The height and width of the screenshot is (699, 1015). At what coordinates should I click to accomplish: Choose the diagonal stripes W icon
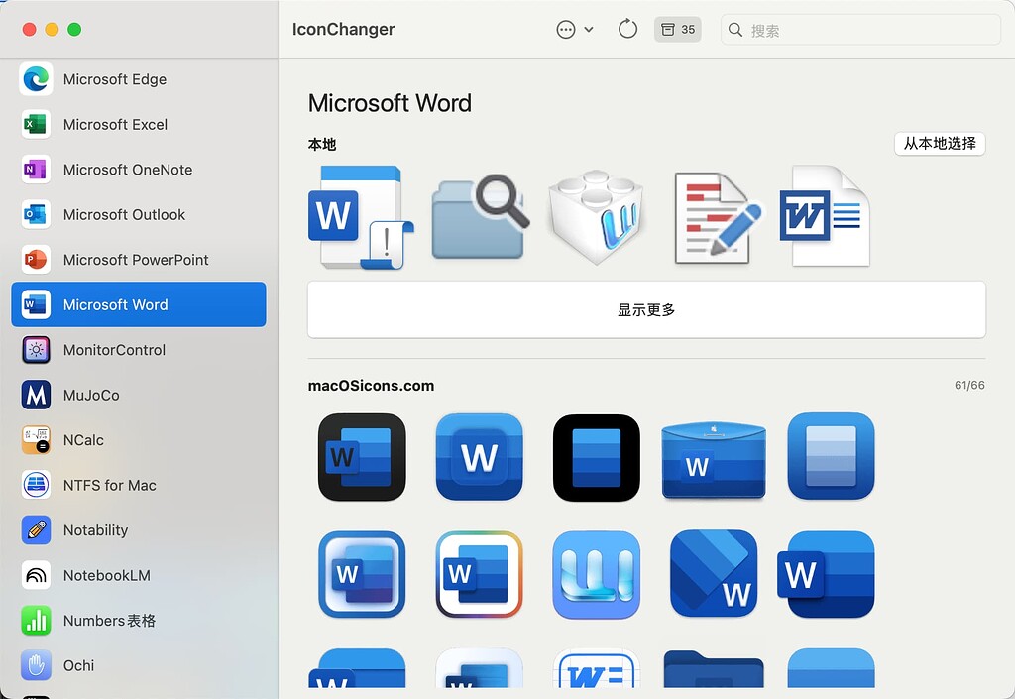point(714,574)
